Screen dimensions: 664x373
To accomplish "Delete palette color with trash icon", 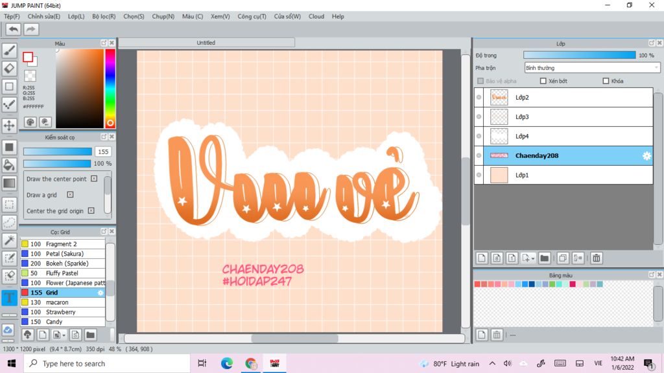I will [x=497, y=335].
